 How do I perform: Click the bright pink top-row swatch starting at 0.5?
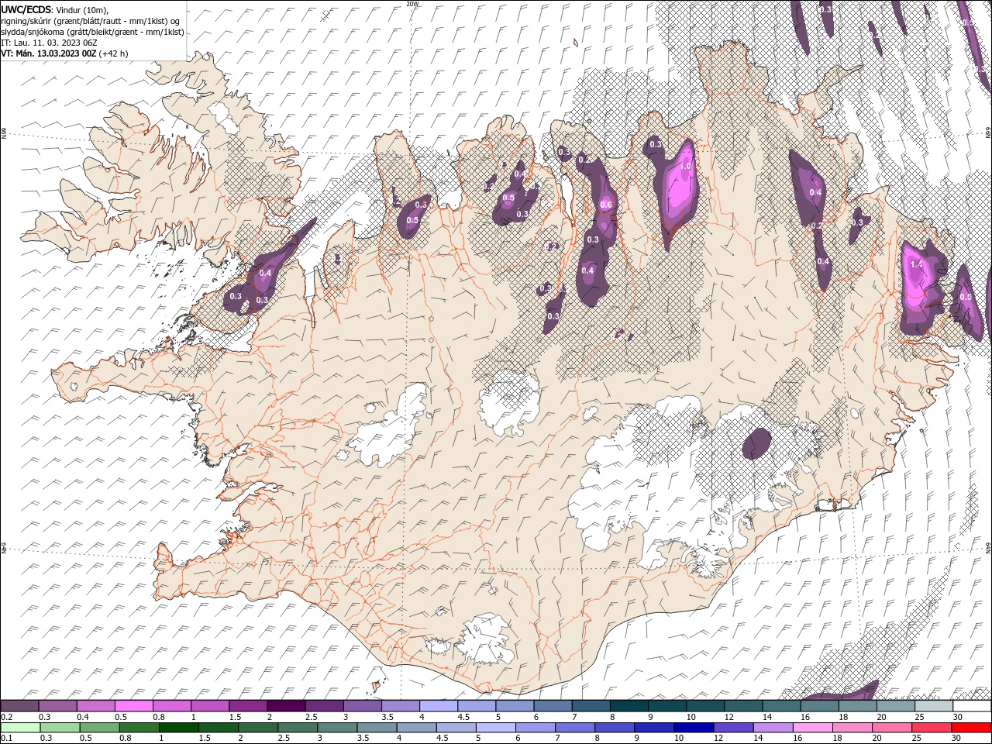pyautogui.click(x=133, y=706)
